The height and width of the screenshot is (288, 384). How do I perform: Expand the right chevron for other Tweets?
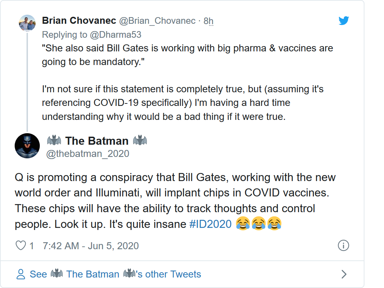(344, 274)
